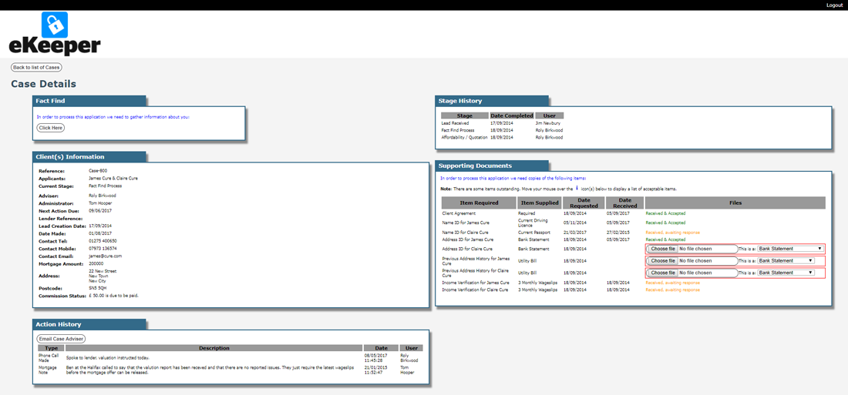
Task: Go back to the list of cases
Action: pos(36,68)
